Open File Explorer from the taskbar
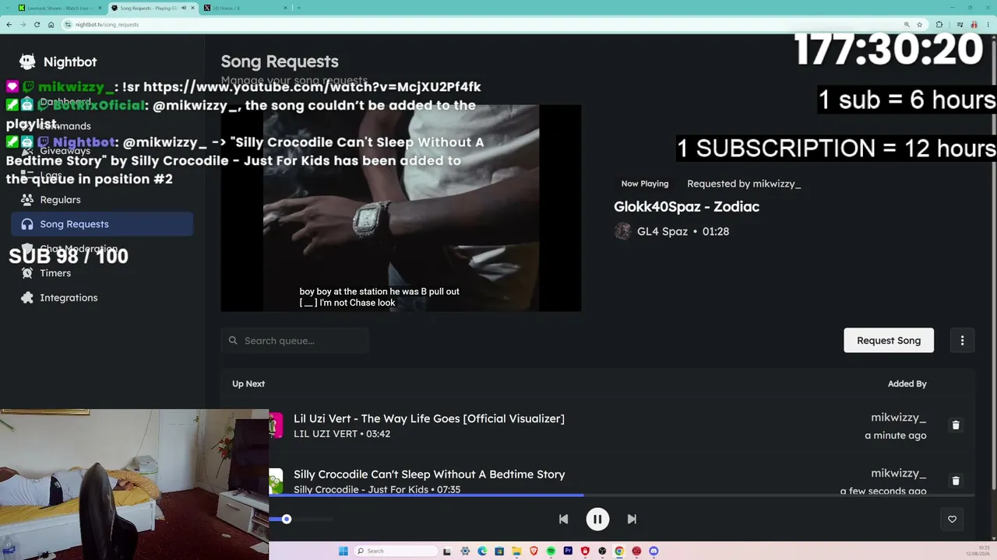The image size is (997, 560). point(516,551)
